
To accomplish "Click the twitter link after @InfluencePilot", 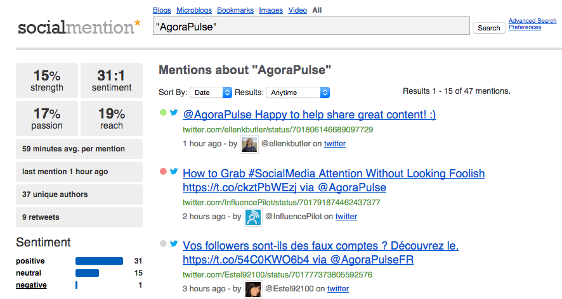I will click(x=346, y=217).
